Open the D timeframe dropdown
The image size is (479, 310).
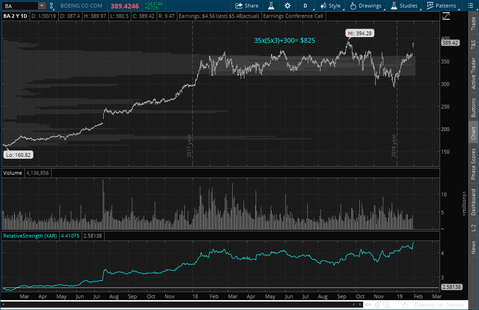click(x=305, y=6)
